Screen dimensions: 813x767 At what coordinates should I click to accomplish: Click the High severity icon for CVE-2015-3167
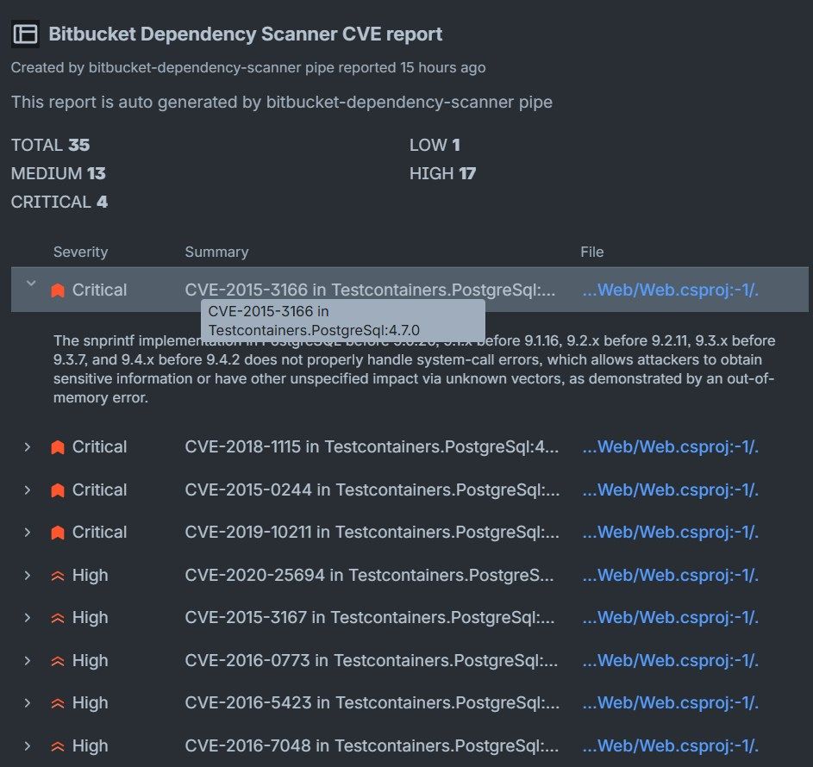pyautogui.click(x=58, y=618)
